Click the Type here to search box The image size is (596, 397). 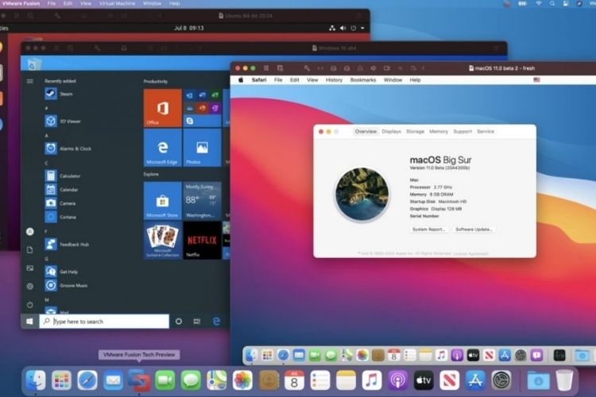click(104, 322)
